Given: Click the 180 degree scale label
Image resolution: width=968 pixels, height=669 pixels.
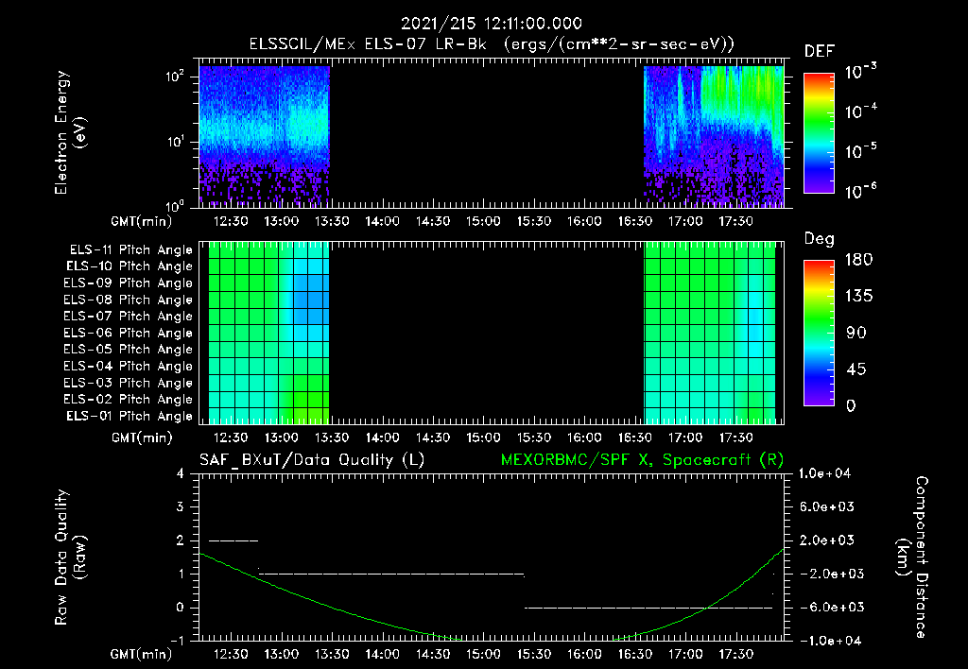Looking at the screenshot, I should click(x=858, y=259).
